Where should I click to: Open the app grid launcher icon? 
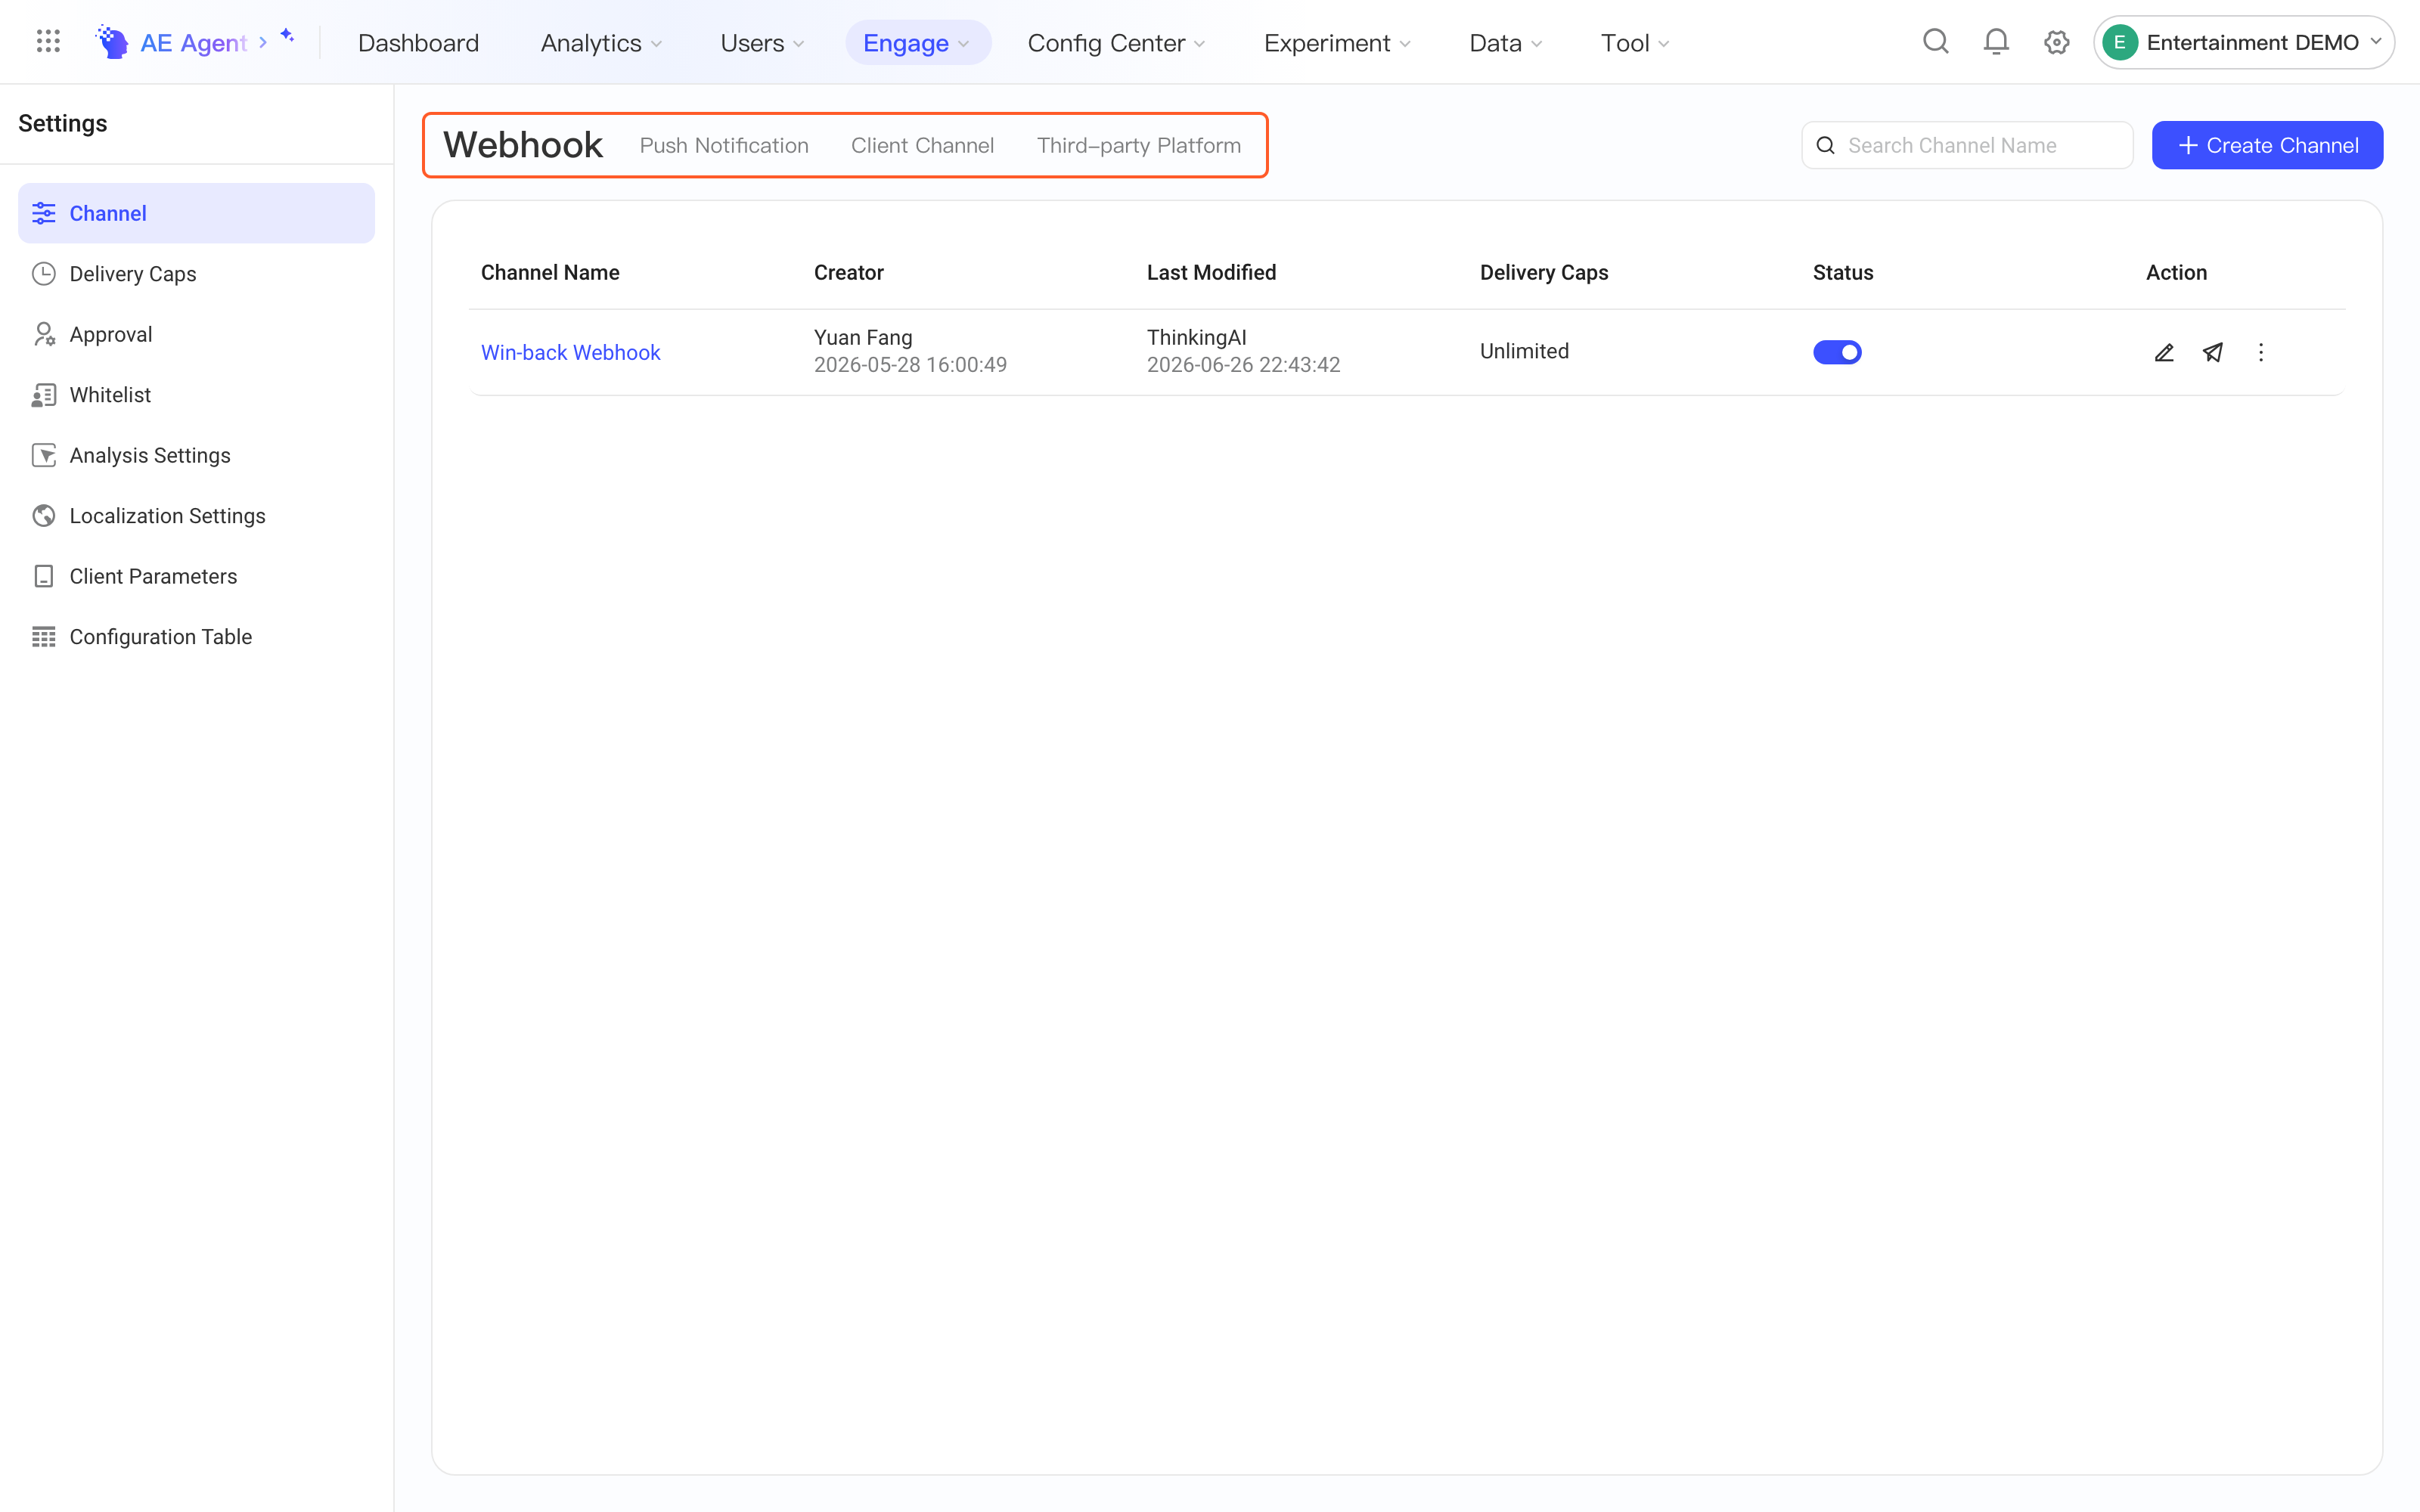pyautogui.click(x=48, y=42)
